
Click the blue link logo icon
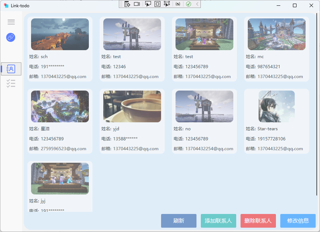point(10,37)
